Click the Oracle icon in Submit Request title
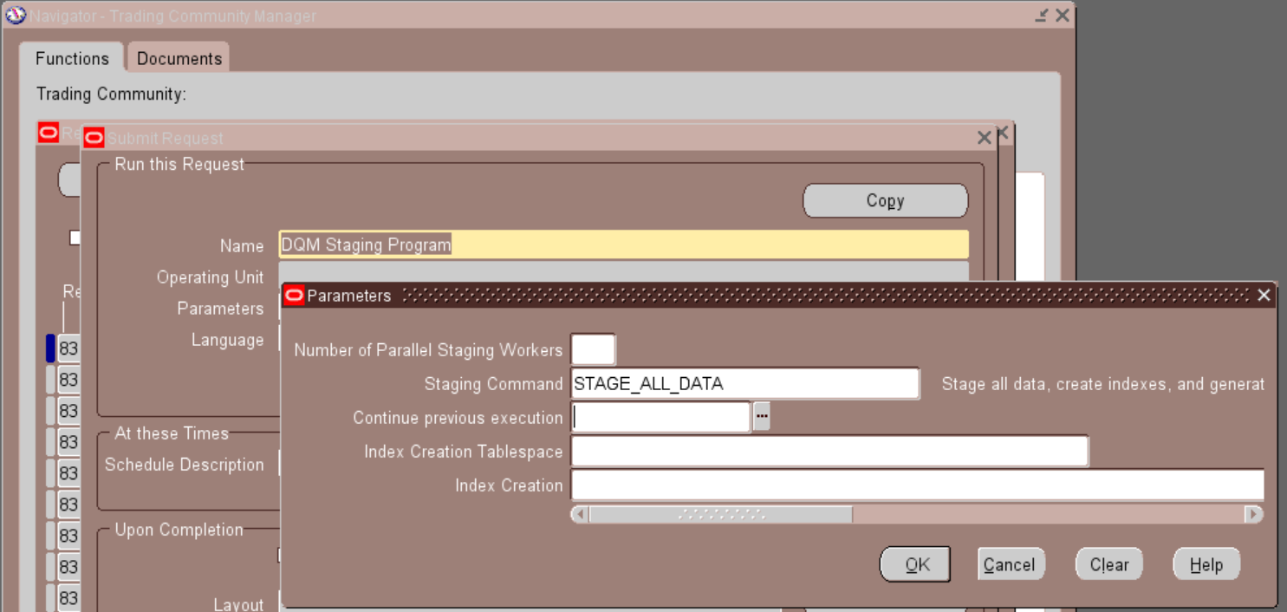 [x=94, y=138]
